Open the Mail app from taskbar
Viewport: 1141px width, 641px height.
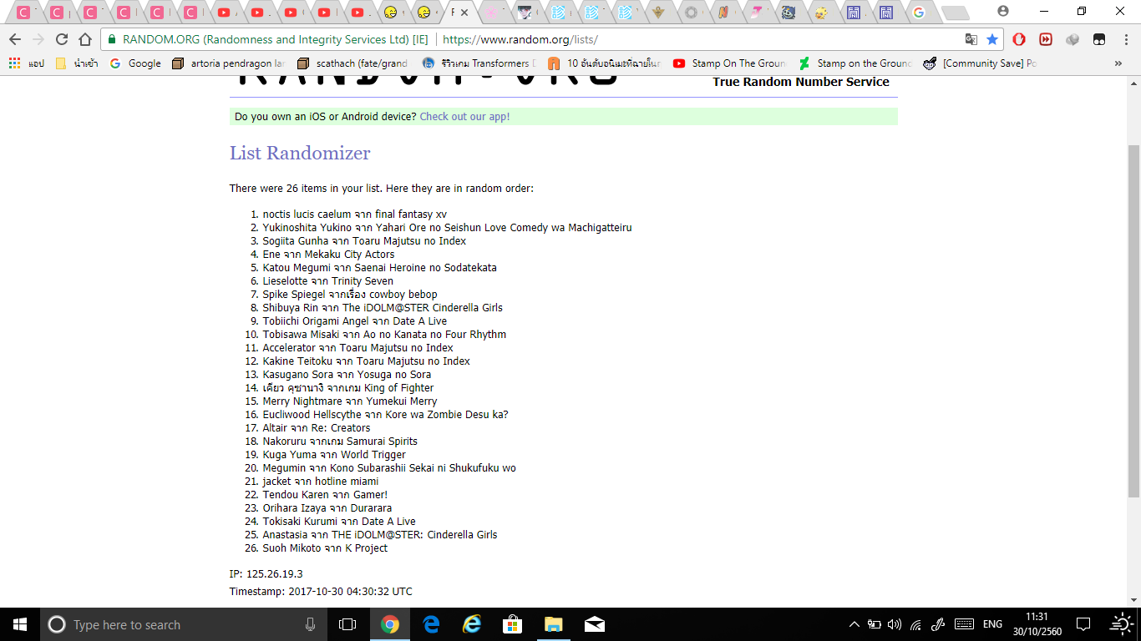click(595, 624)
